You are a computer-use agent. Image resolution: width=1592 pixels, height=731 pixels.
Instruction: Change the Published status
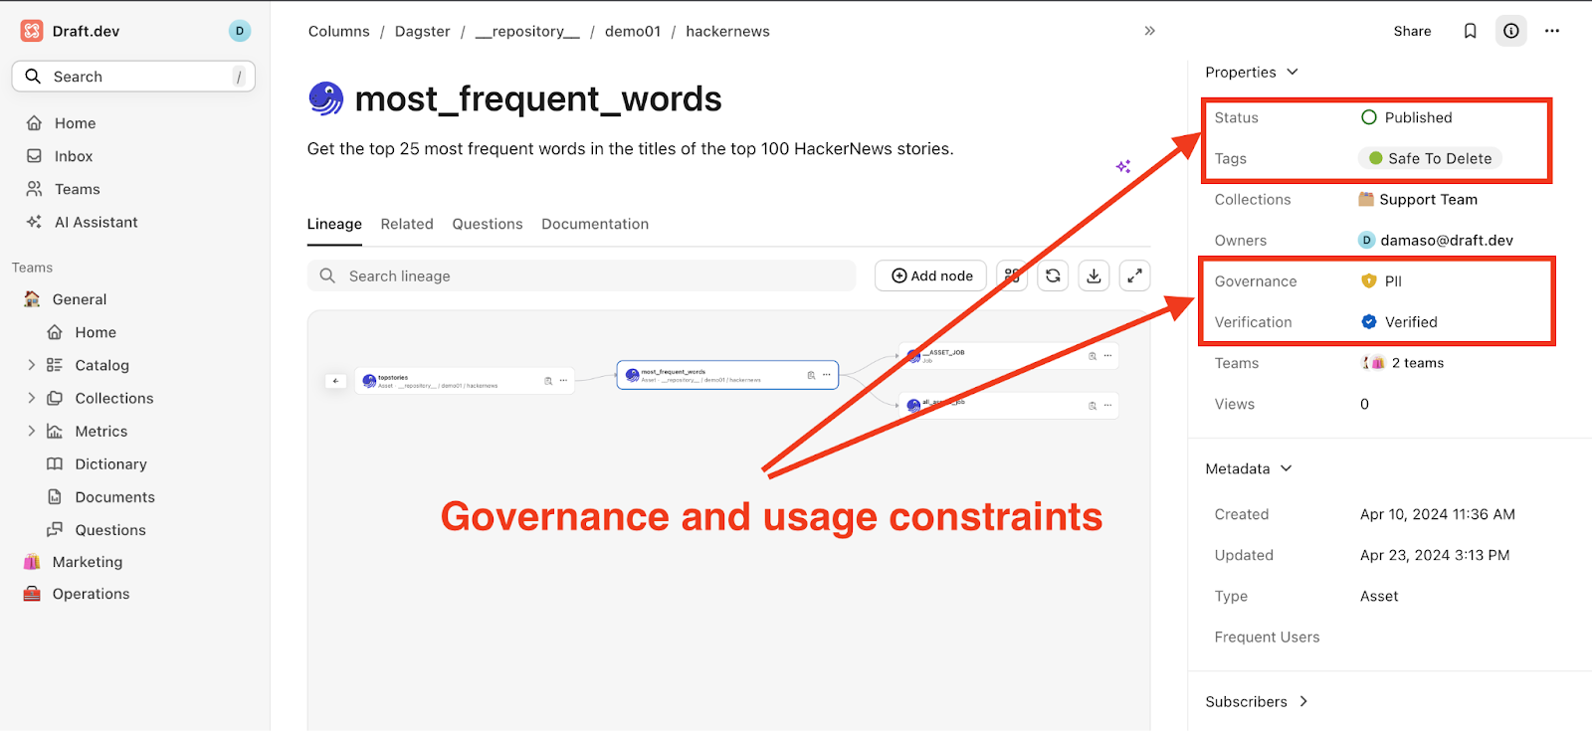coord(1406,117)
